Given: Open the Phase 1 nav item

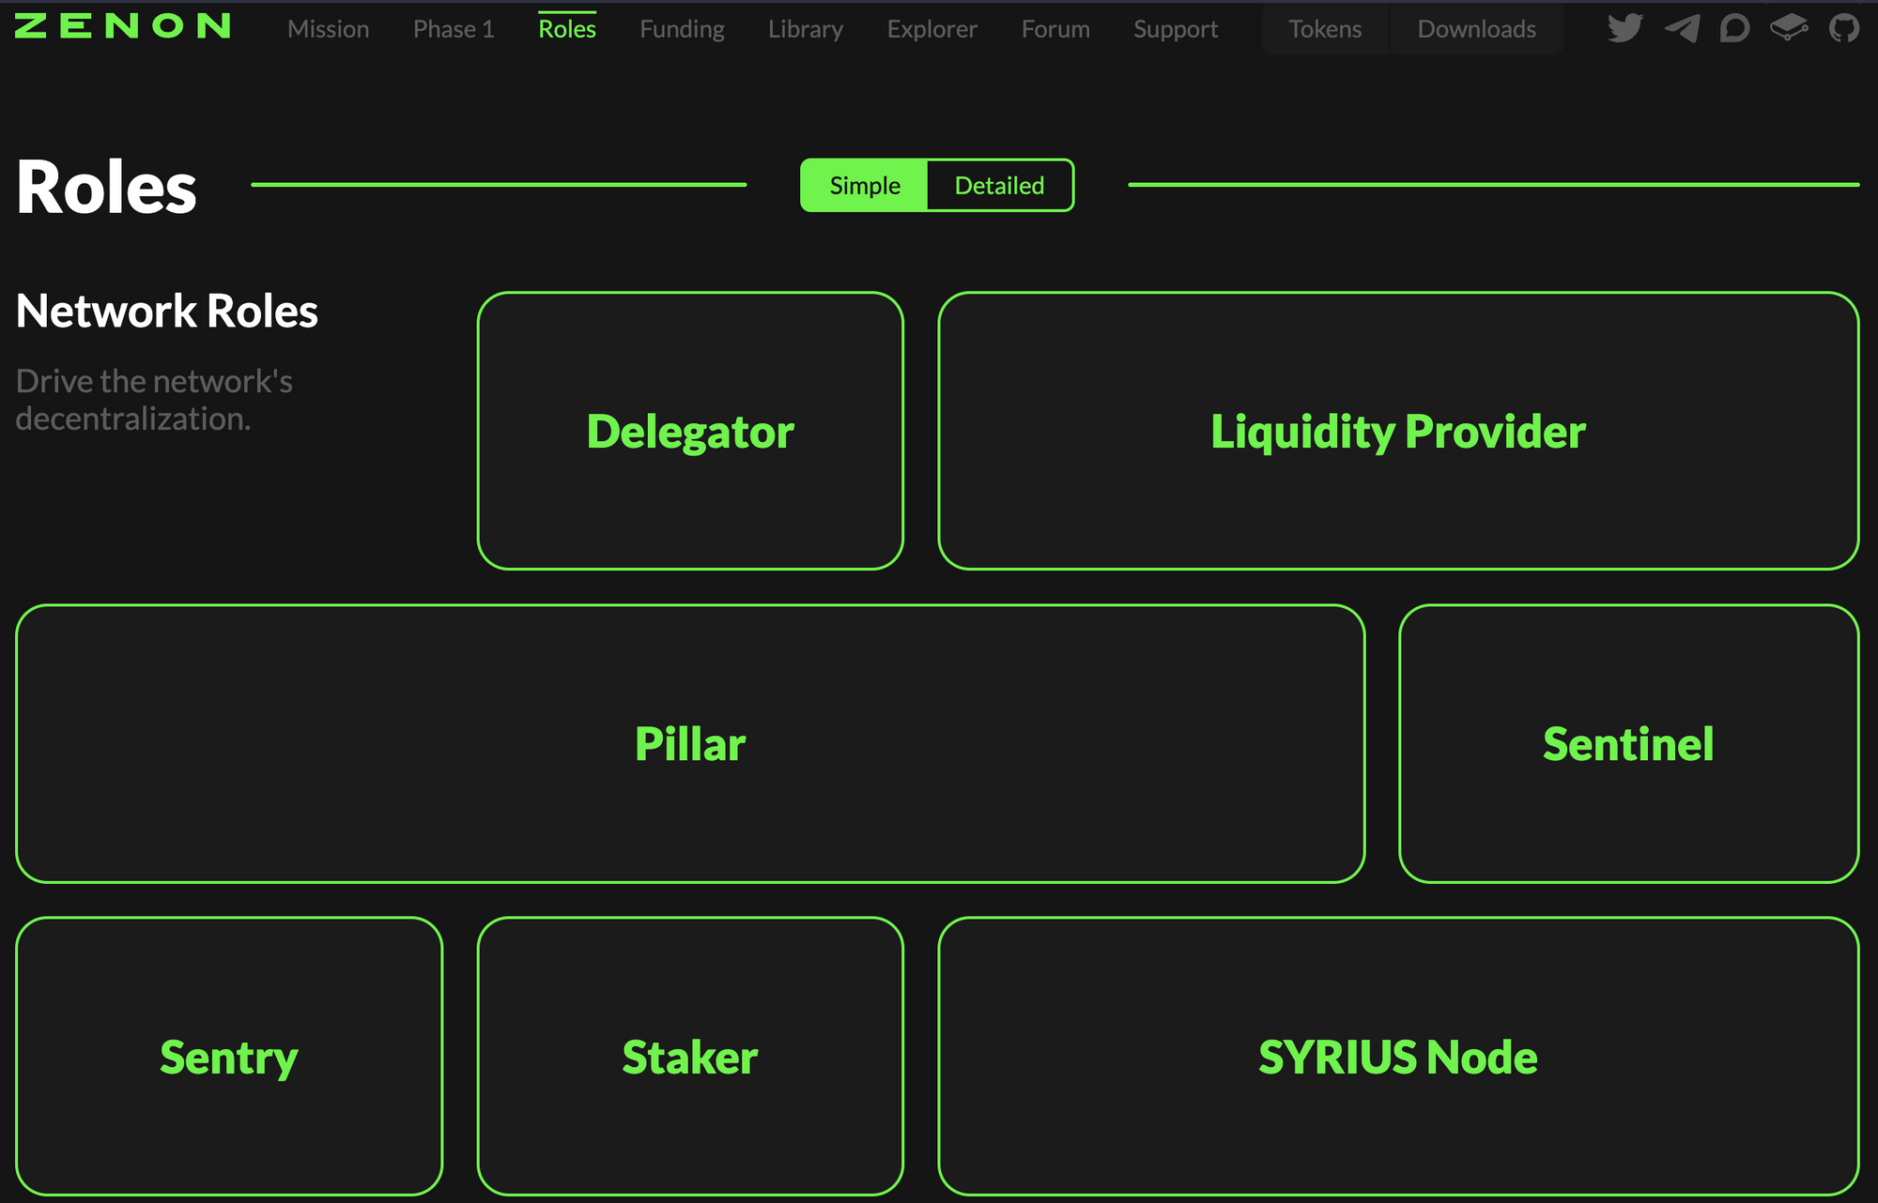Looking at the screenshot, I should [454, 29].
